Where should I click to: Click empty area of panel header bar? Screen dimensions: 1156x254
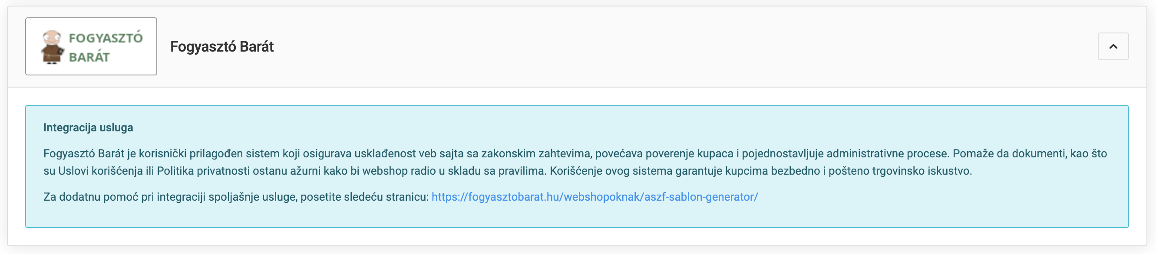coord(673,46)
